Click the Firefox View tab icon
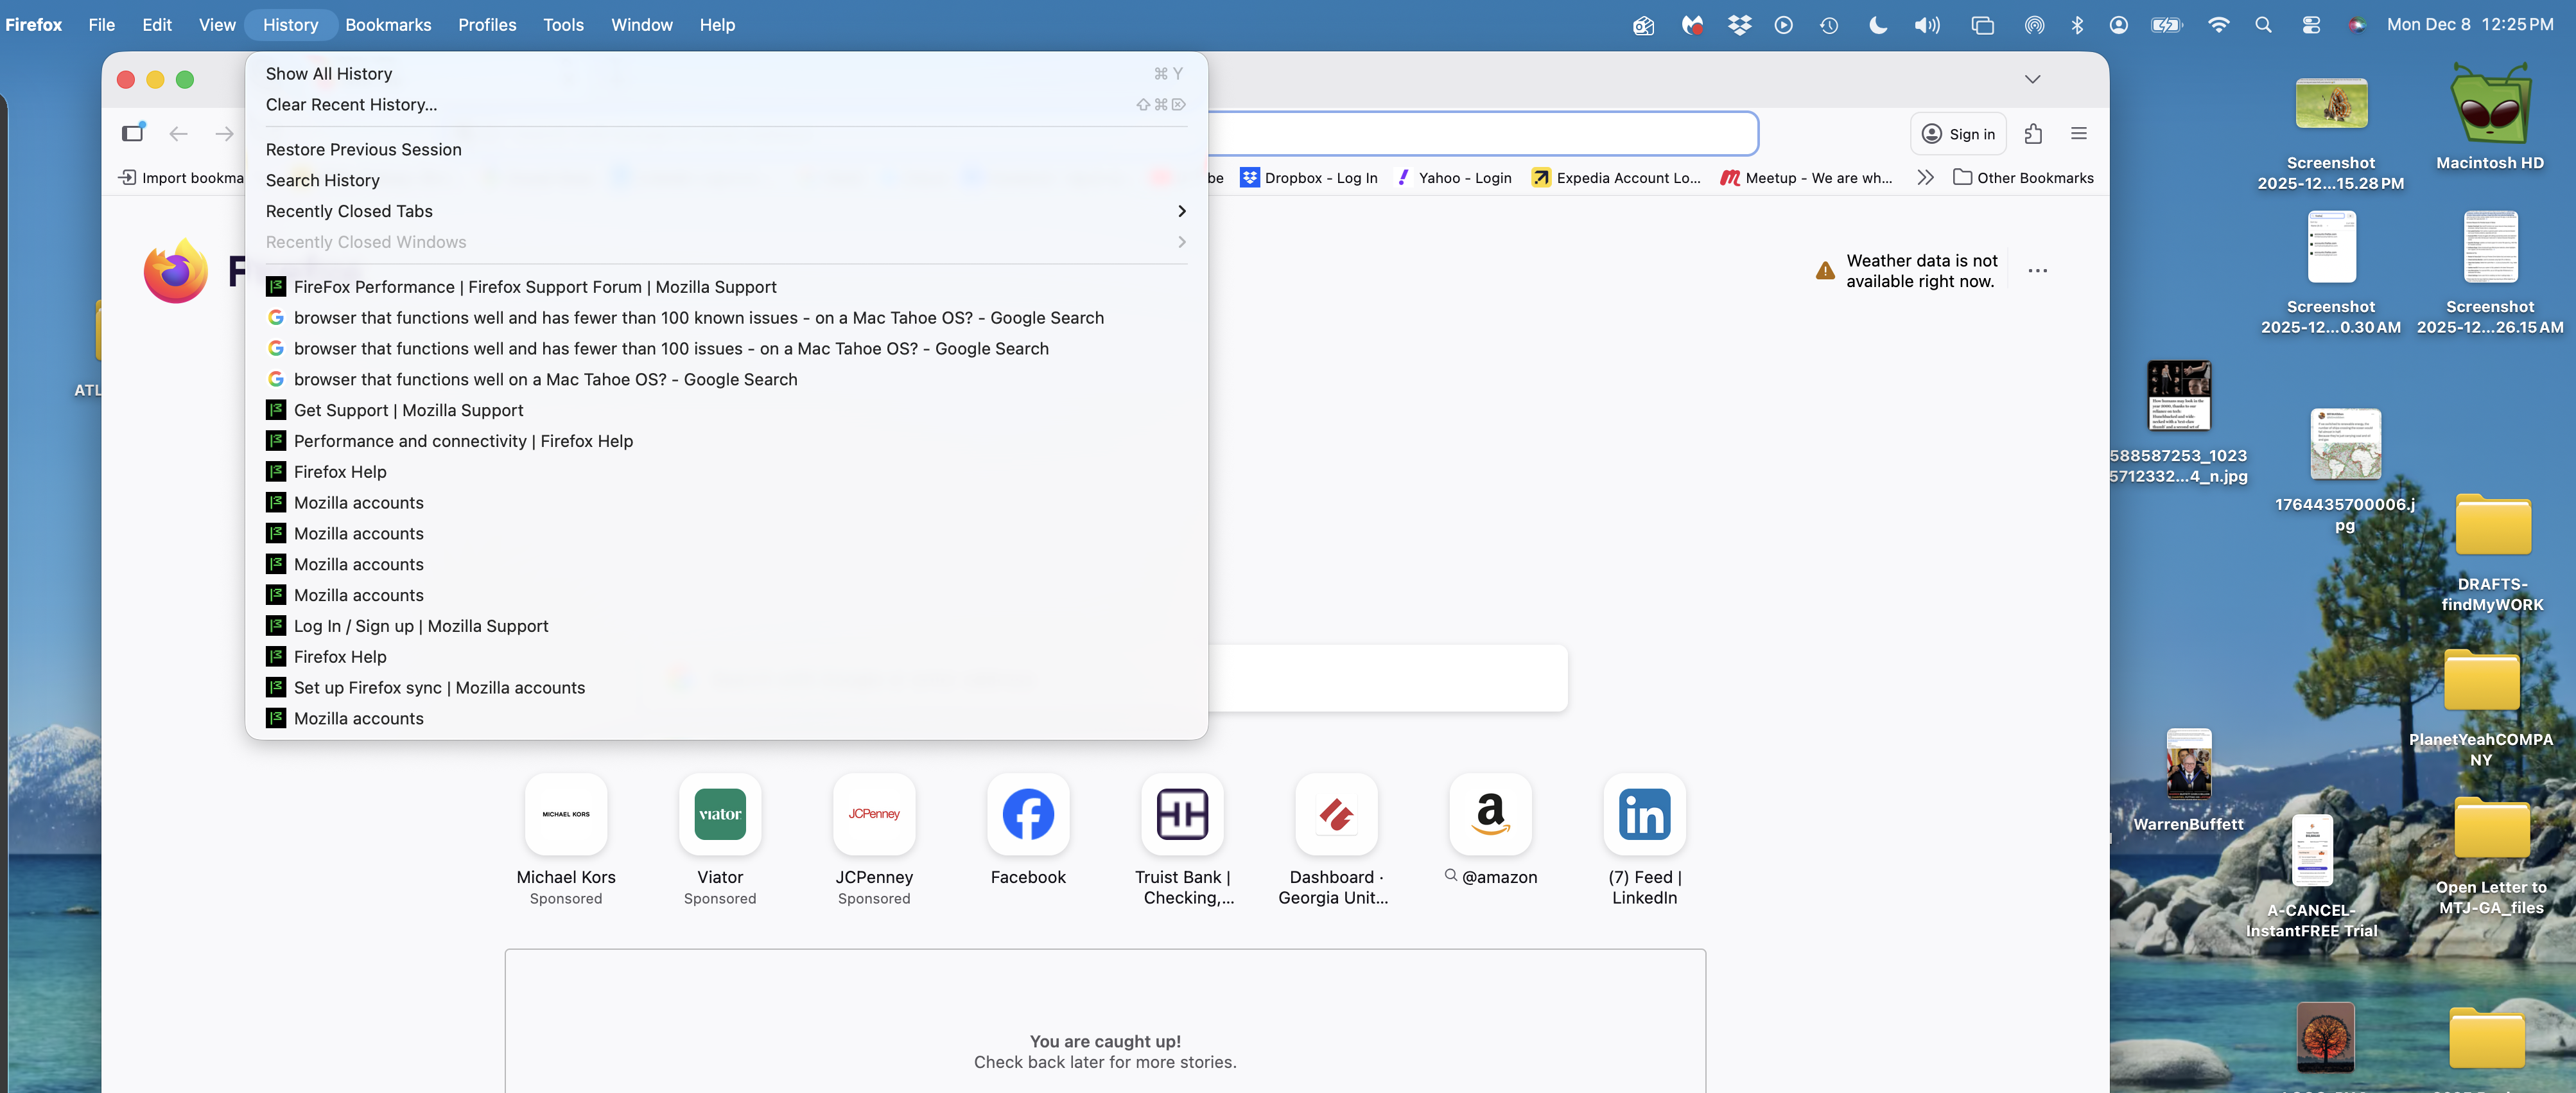 (x=133, y=133)
